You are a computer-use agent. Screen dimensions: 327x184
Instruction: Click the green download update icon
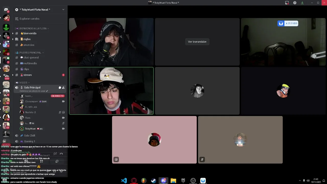click(302, 3)
